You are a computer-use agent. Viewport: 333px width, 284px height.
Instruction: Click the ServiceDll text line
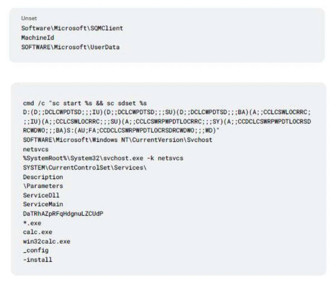(x=41, y=195)
